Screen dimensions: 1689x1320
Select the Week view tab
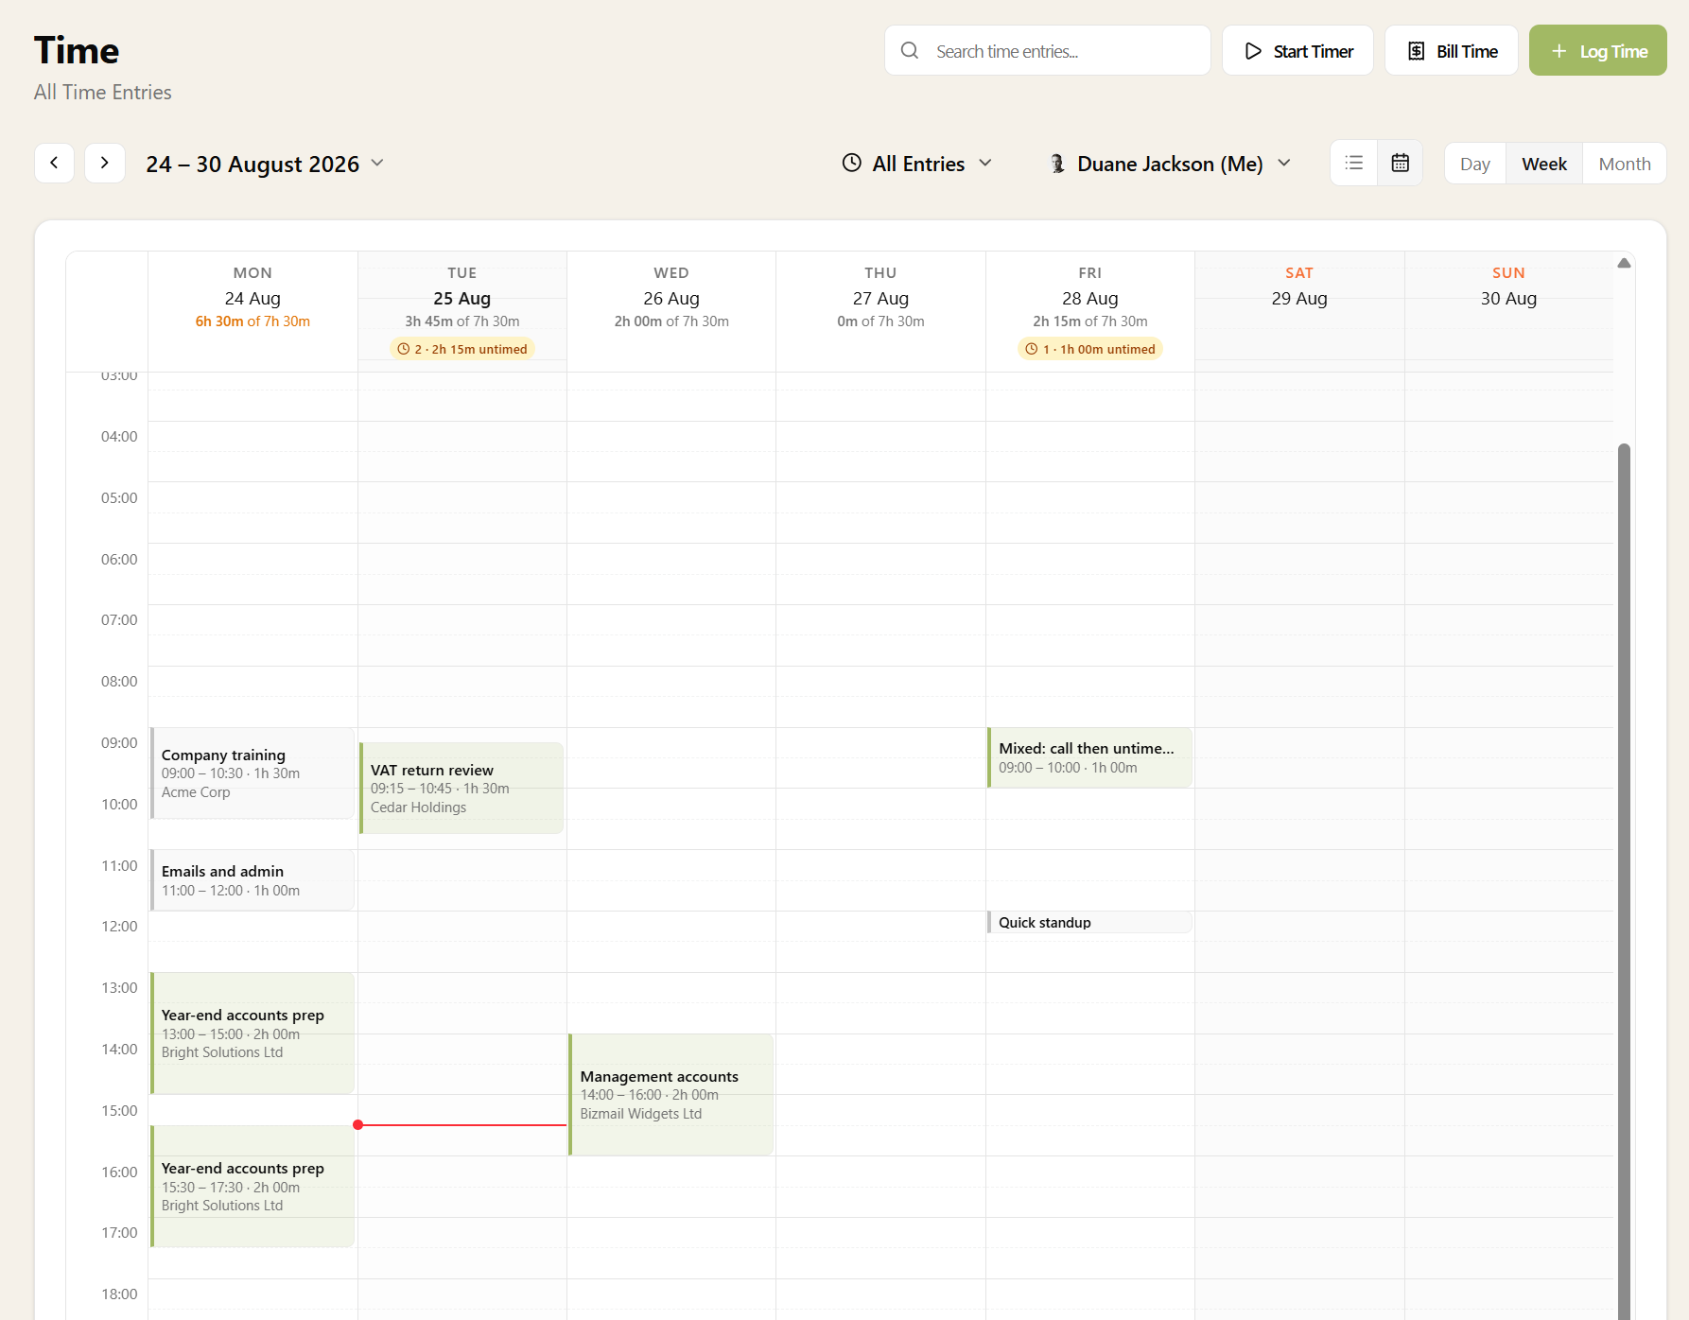(1544, 164)
